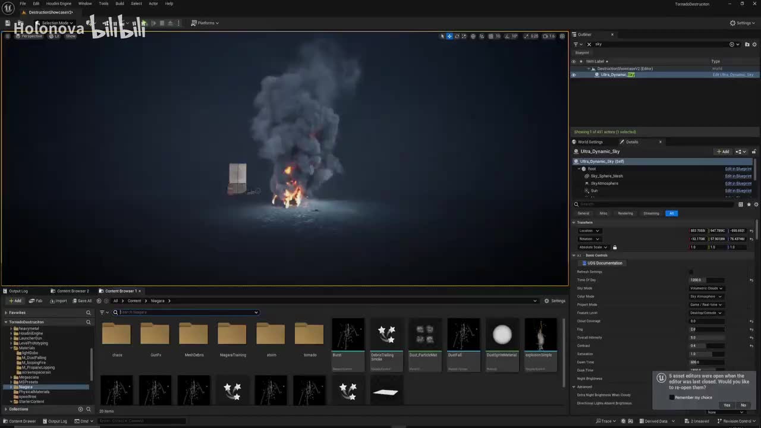This screenshot has width=761, height=428.
Task: Open Content Browser Settings at right
Action: (555, 301)
